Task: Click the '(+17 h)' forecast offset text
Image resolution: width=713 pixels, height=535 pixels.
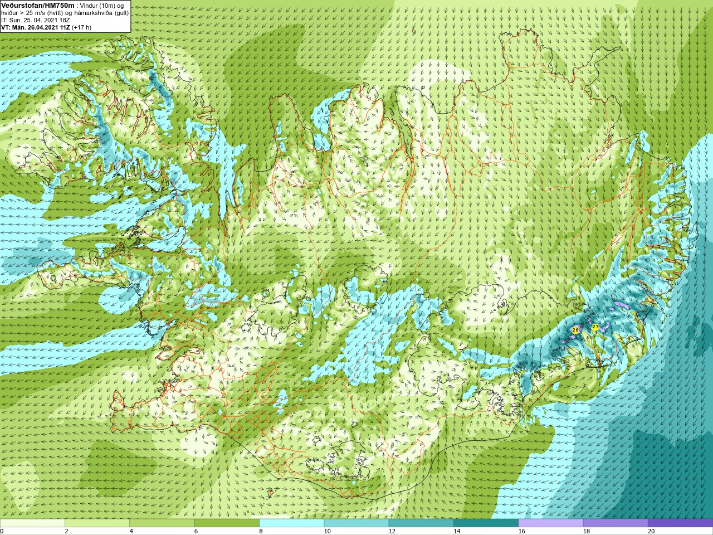Action: tap(81, 27)
